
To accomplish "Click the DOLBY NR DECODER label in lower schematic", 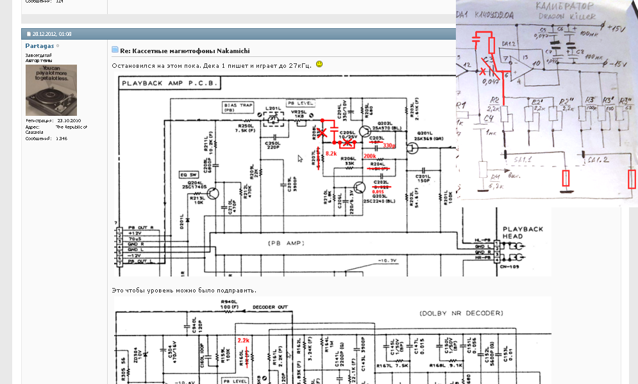I will point(461,314).
